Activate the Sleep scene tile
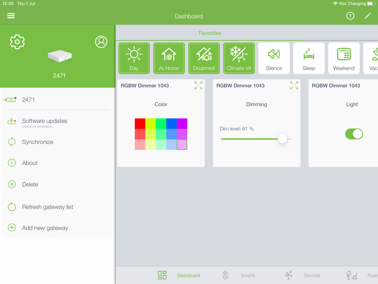The height and width of the screenshot is (284, 378). coord(309,58)
